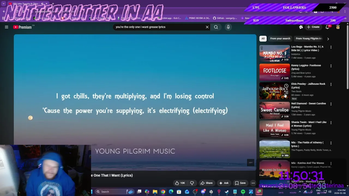The image size is (349, 196).
Task: Click the "Two Souls" channel name
Action: tap(296, 91)
